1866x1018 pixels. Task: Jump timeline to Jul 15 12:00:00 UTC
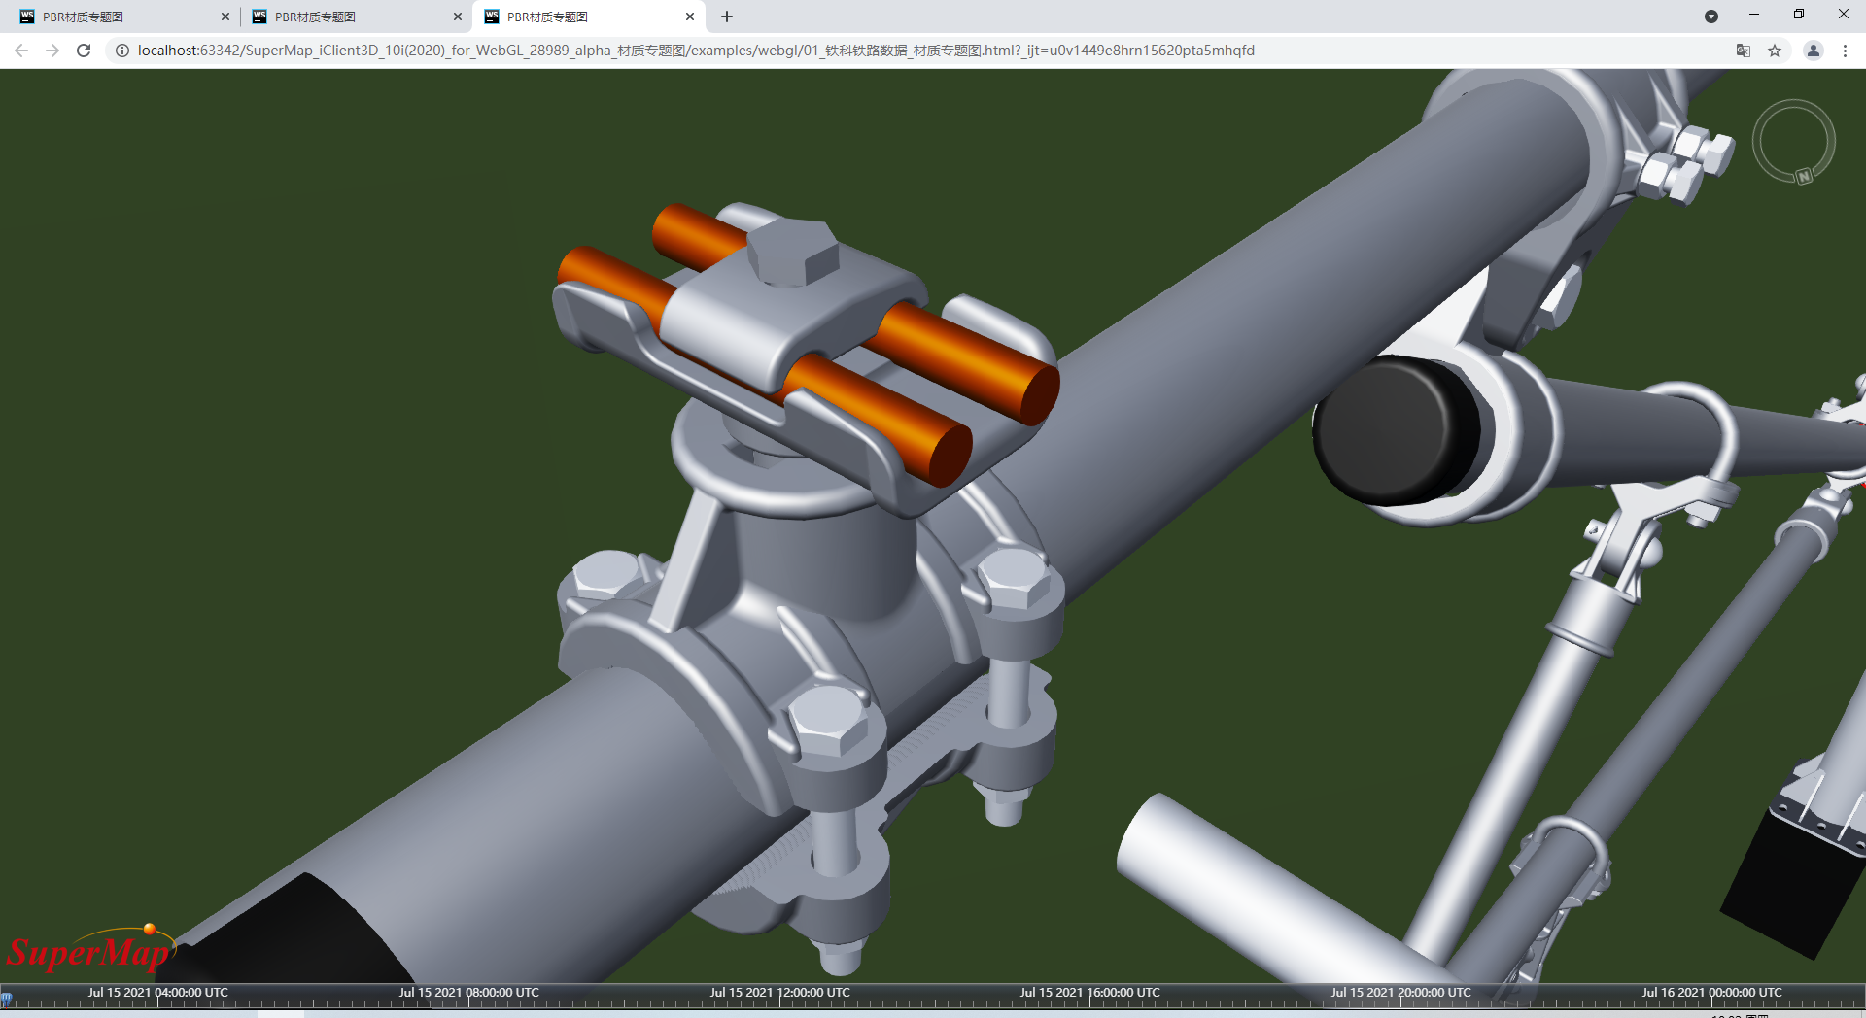[x=779, y=993]
